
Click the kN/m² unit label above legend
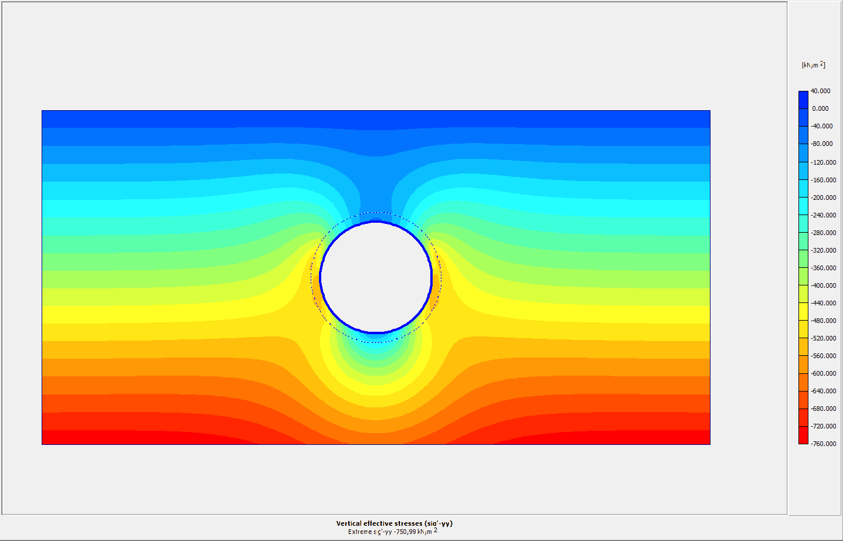tap(814, 65)
